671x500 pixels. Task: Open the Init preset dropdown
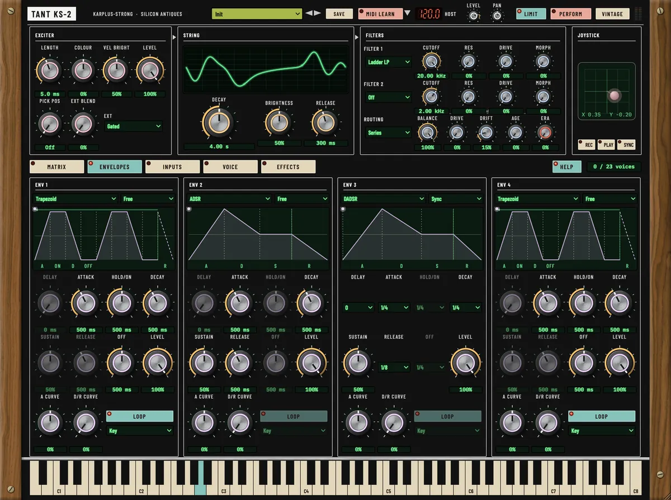click(x=257, y=14)
